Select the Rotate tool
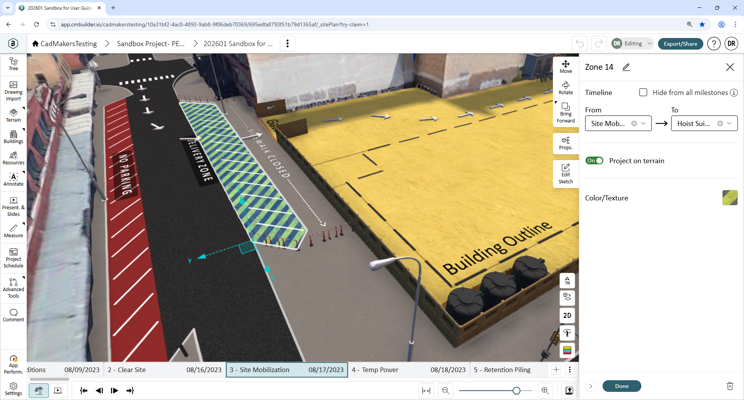 [x=566, y=88]
